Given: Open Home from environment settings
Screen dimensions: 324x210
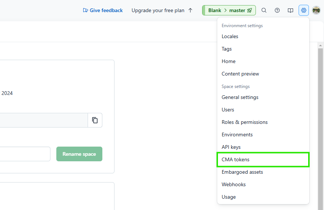Looking at the screenshot, I should tap(263, 61).
